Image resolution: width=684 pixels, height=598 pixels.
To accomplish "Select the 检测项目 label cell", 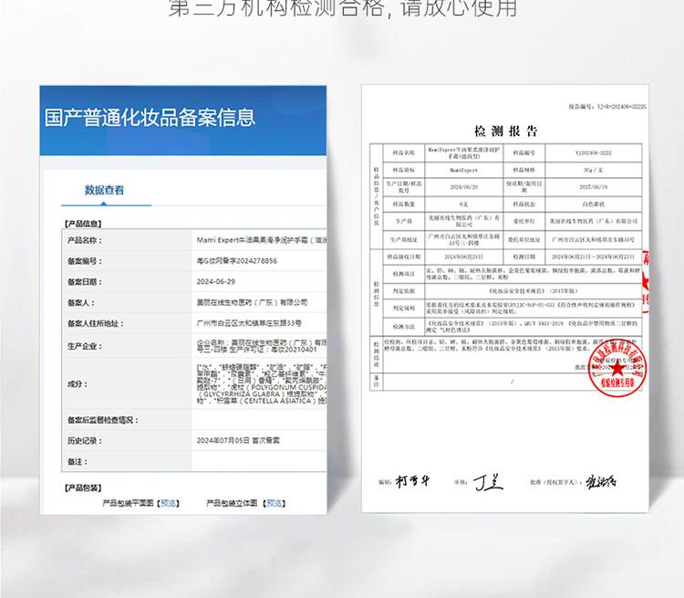I will coord(403,274).
